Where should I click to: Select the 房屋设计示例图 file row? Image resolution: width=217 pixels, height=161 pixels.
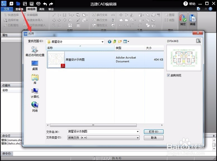pos(105,60)
